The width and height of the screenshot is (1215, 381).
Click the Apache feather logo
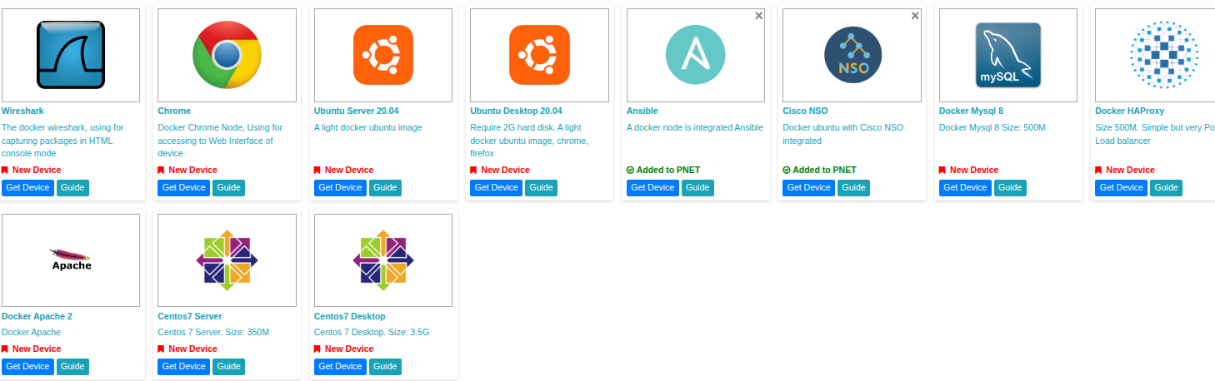coord(71,260)
